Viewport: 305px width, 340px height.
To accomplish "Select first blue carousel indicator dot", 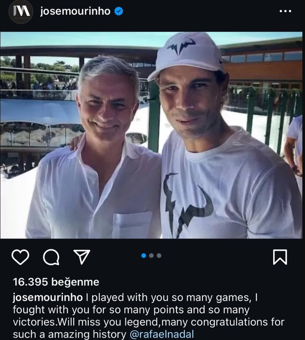I will [143, 256].
